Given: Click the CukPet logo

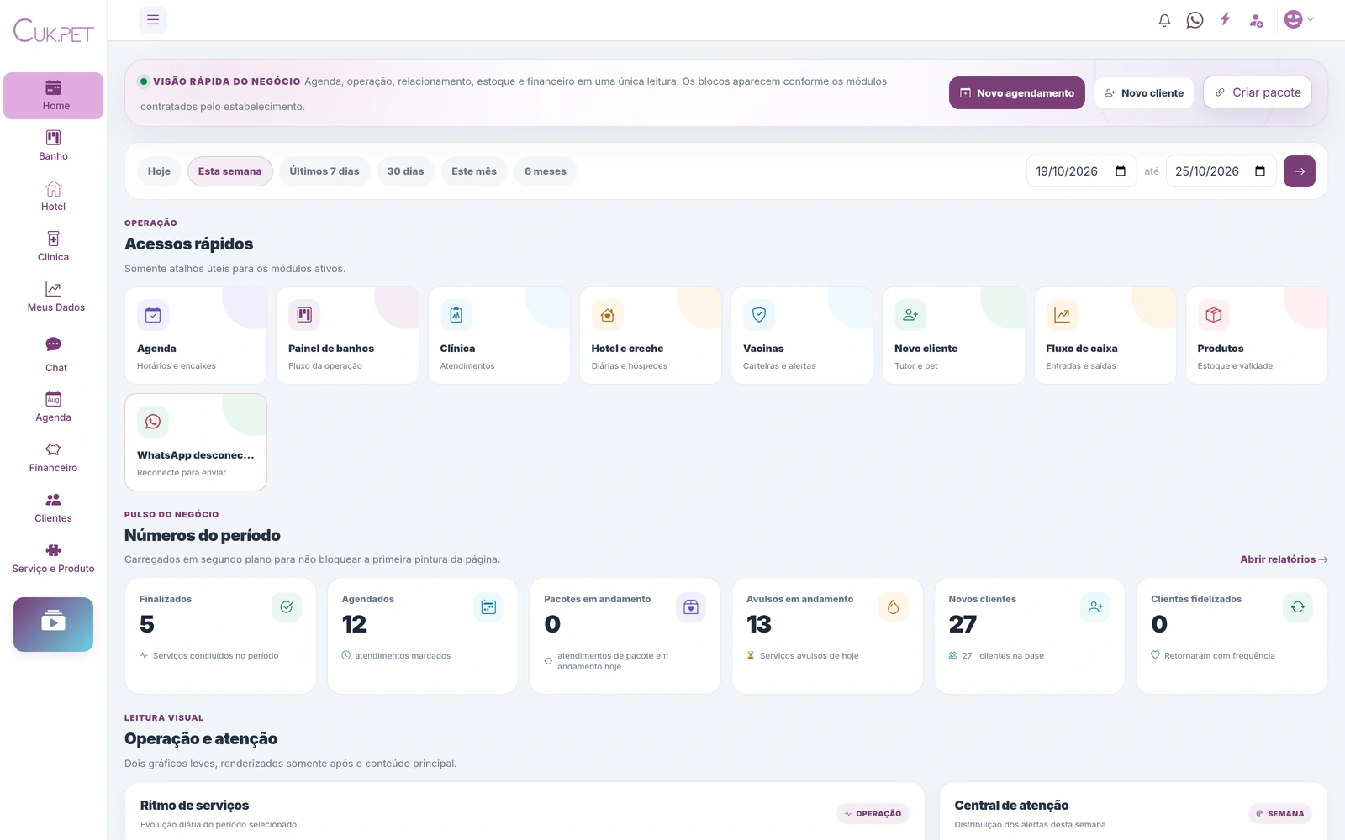Looking at the screenshot, I should pyautogui.click(x=53, y=31).
